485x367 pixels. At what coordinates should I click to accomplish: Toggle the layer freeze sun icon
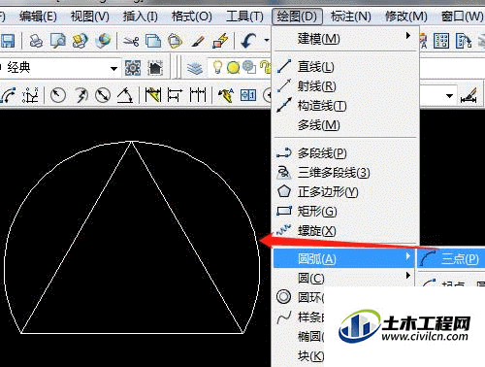pos(233,68)
